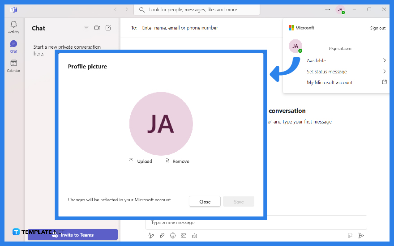Click the Format text icon

coord(151,235)
